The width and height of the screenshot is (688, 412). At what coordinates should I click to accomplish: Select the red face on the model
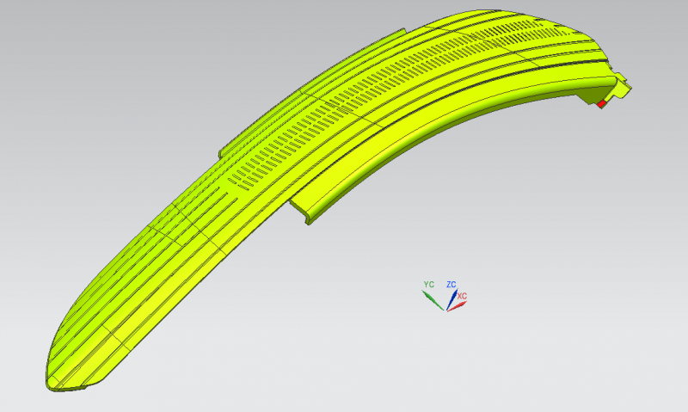601,103
